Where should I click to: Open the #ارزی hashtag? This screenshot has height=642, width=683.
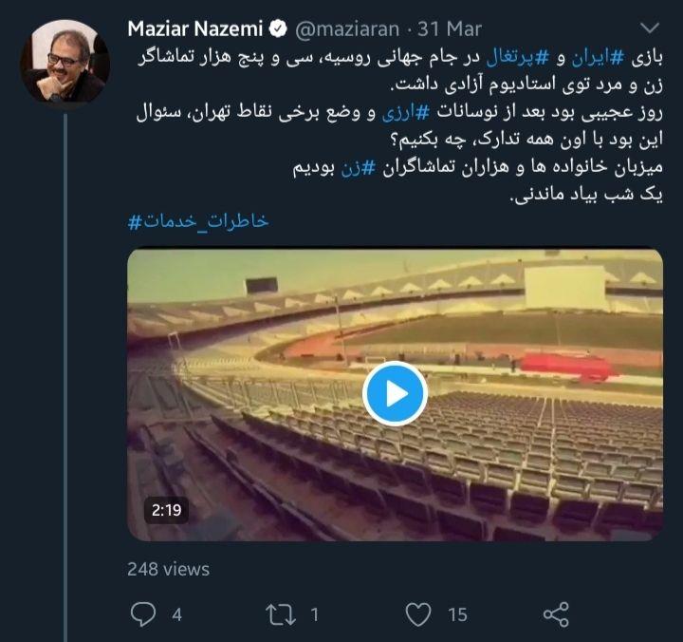pyautogui.click(x=406, y=112)
